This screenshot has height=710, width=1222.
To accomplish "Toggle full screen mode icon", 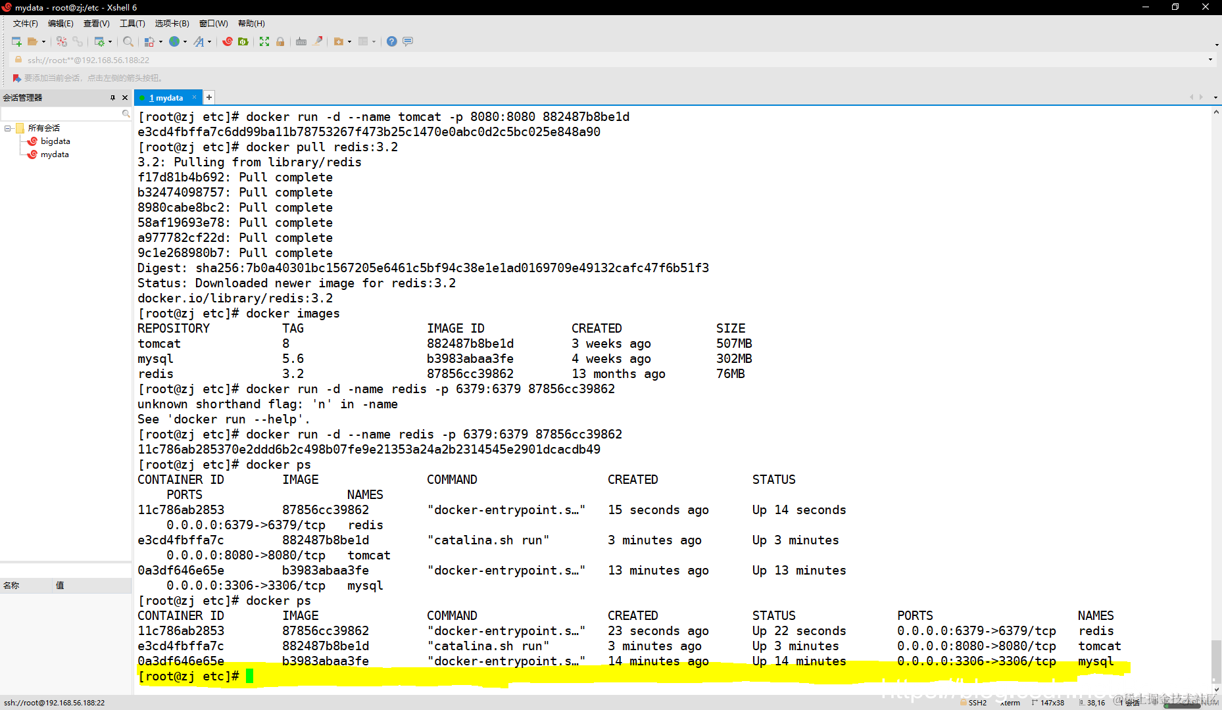I will (x=264, y=41).
